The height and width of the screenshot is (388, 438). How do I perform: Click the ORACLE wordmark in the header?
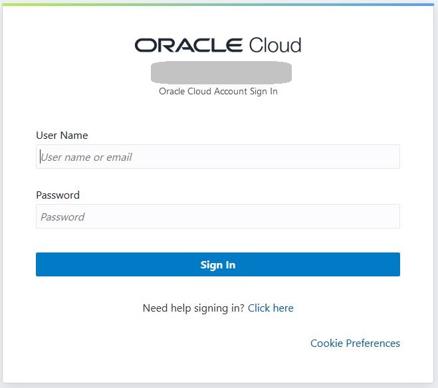(189, 45)
